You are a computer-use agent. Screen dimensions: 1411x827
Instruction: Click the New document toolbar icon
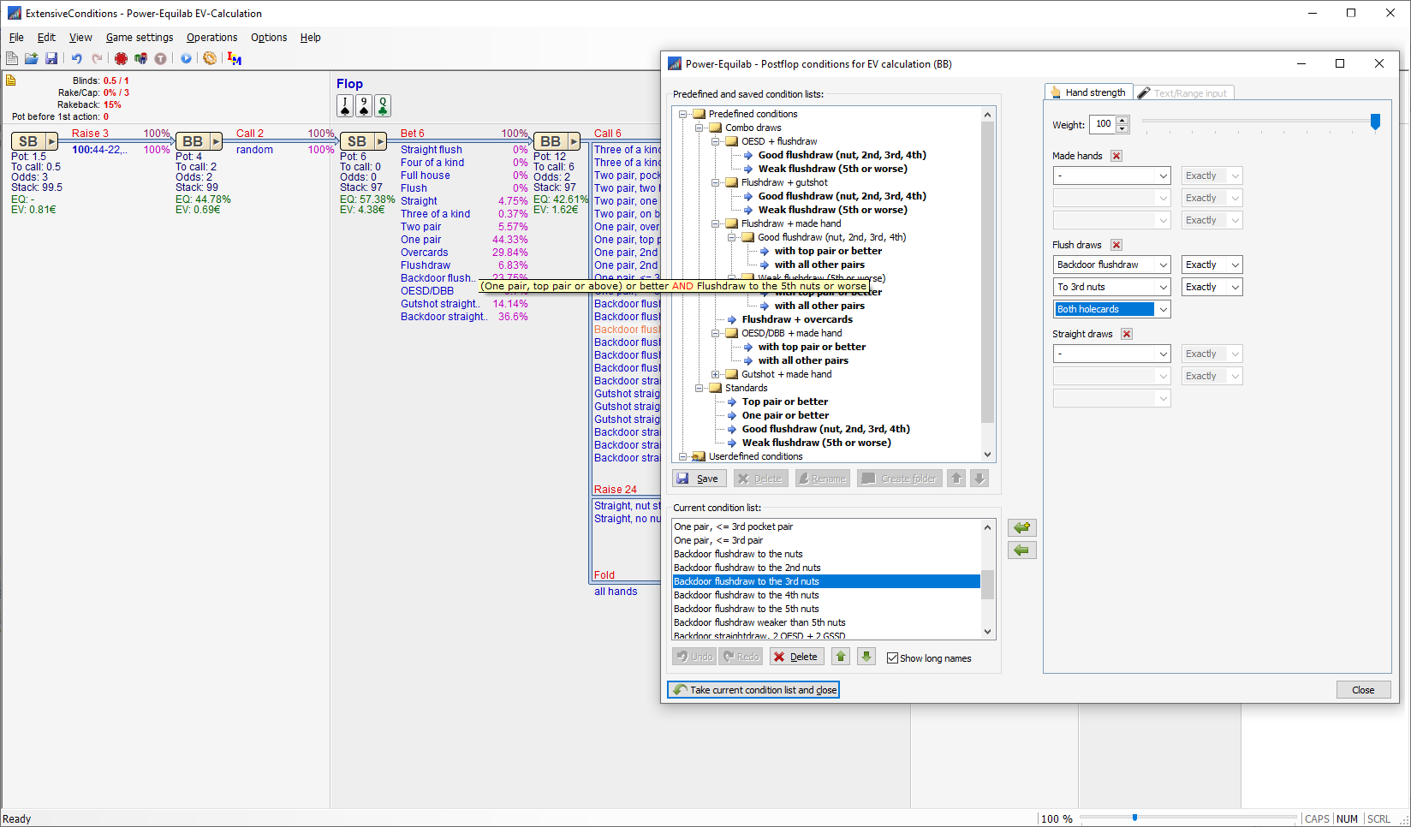click(x=12, y=58)
